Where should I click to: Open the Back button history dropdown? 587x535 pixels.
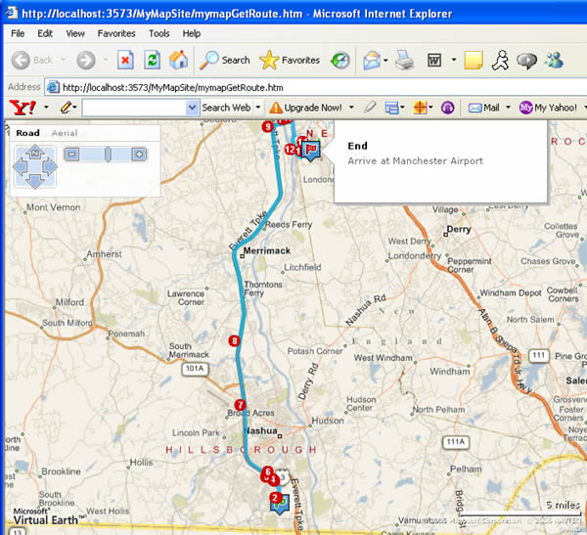[x=61, y=60]
